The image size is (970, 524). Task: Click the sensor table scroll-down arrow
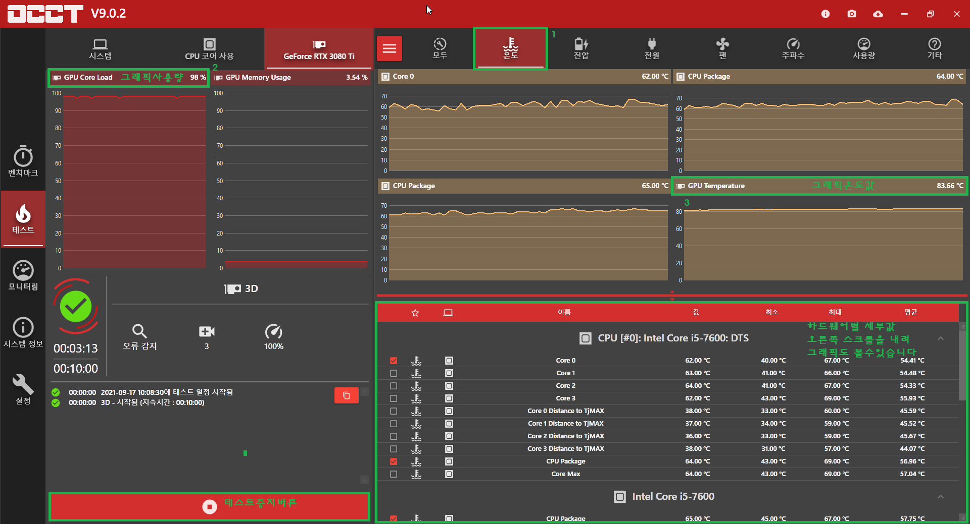pyautogui.click(x=963, y=517)
